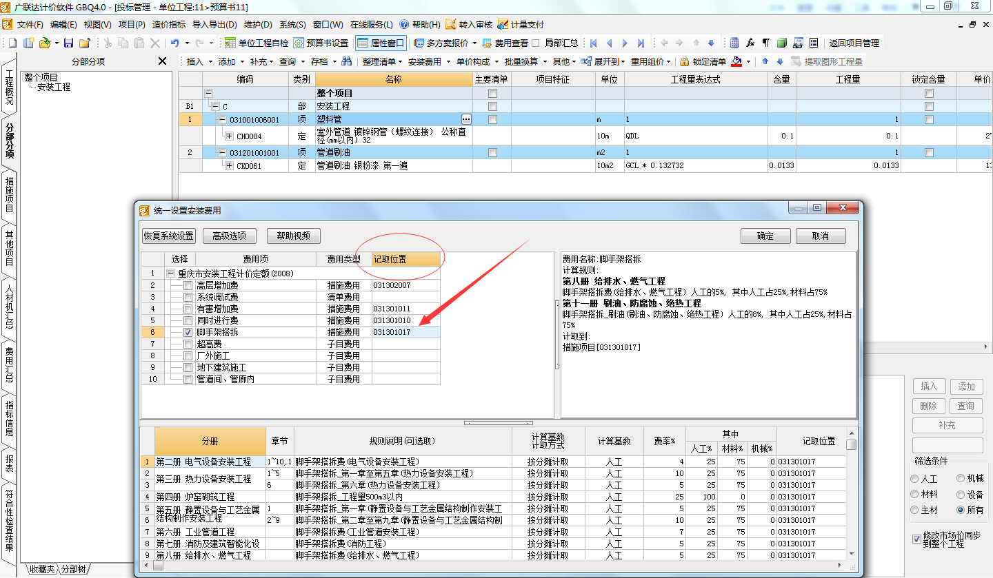The width and height of the screenshot is (993, 578).
Task: Switch to the 收藏夹 bottom tab
Action: pos(41,569)
